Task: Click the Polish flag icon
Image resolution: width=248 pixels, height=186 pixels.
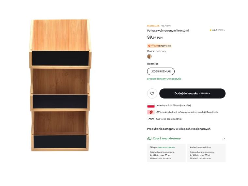Action: click(151, 105)
